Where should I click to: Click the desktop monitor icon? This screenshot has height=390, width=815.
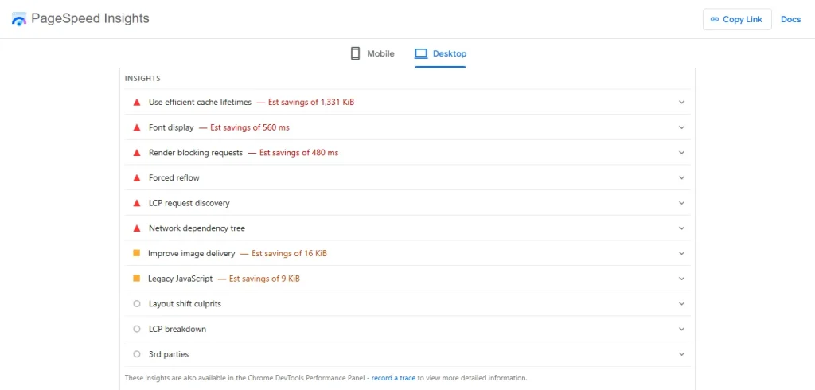[x=421, y=53]
